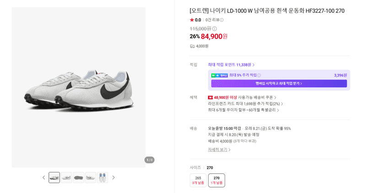The height and width of the screenshot is (193, 366).
Task: Select the second shoe side-view thumbnail
Action: tap(66, 177)
